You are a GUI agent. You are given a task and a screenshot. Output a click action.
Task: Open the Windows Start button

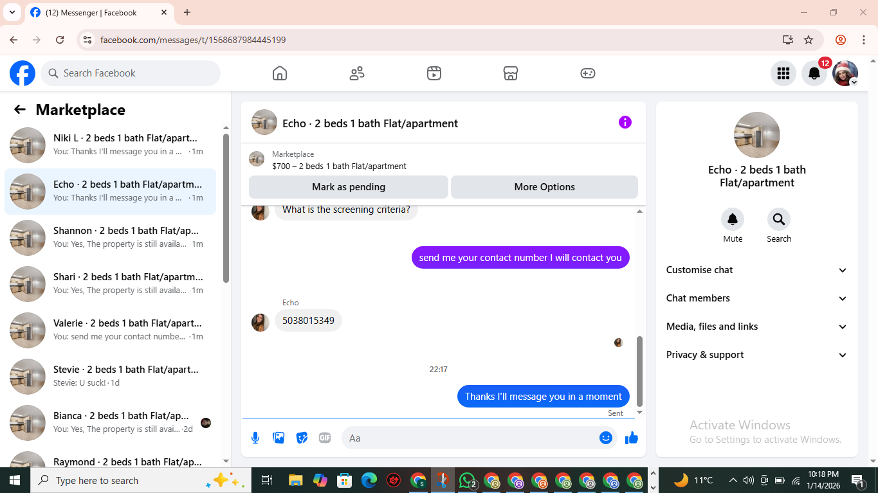[14, 480]
